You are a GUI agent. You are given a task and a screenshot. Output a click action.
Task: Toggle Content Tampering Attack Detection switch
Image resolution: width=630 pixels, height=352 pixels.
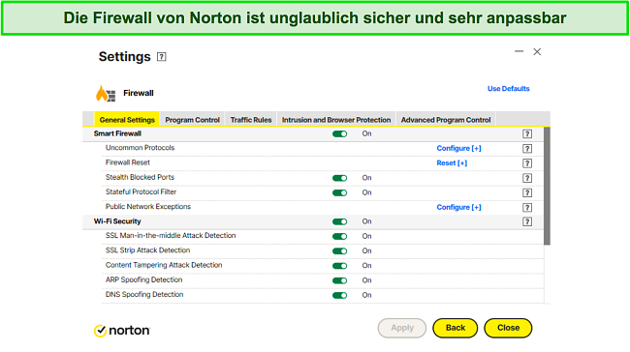339,266
